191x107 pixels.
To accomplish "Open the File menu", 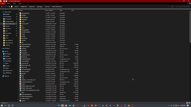I will (3, 4).
